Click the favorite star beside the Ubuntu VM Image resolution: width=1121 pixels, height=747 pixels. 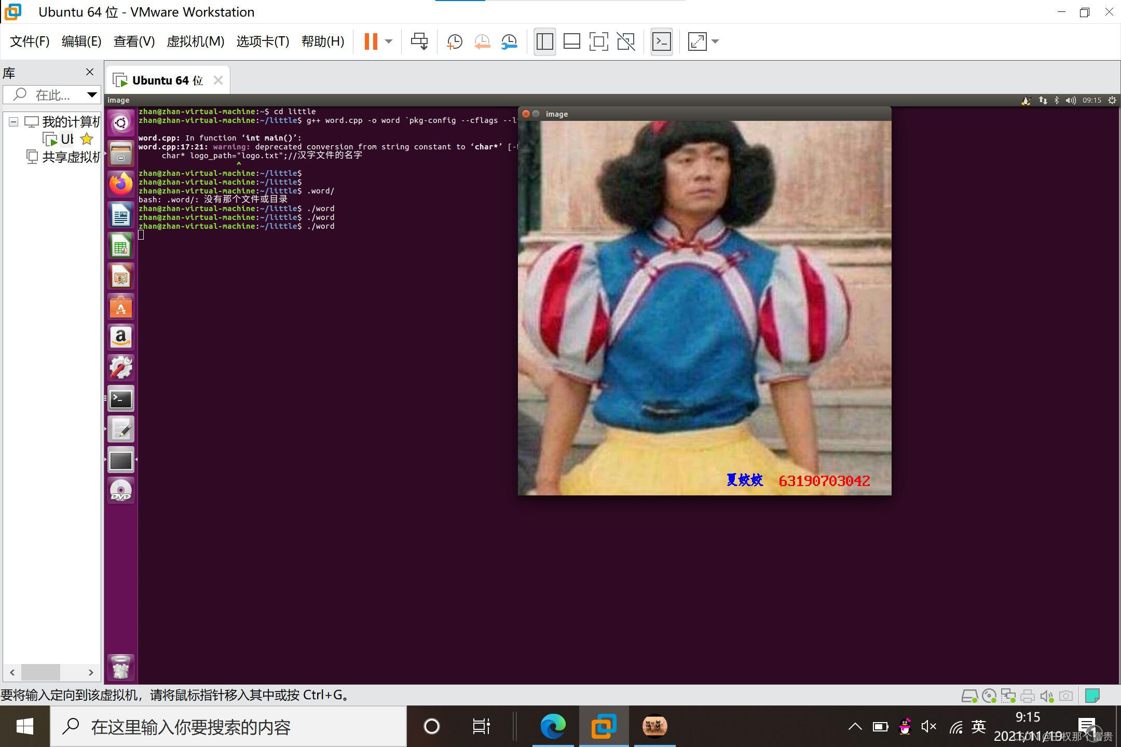[87, 139]
